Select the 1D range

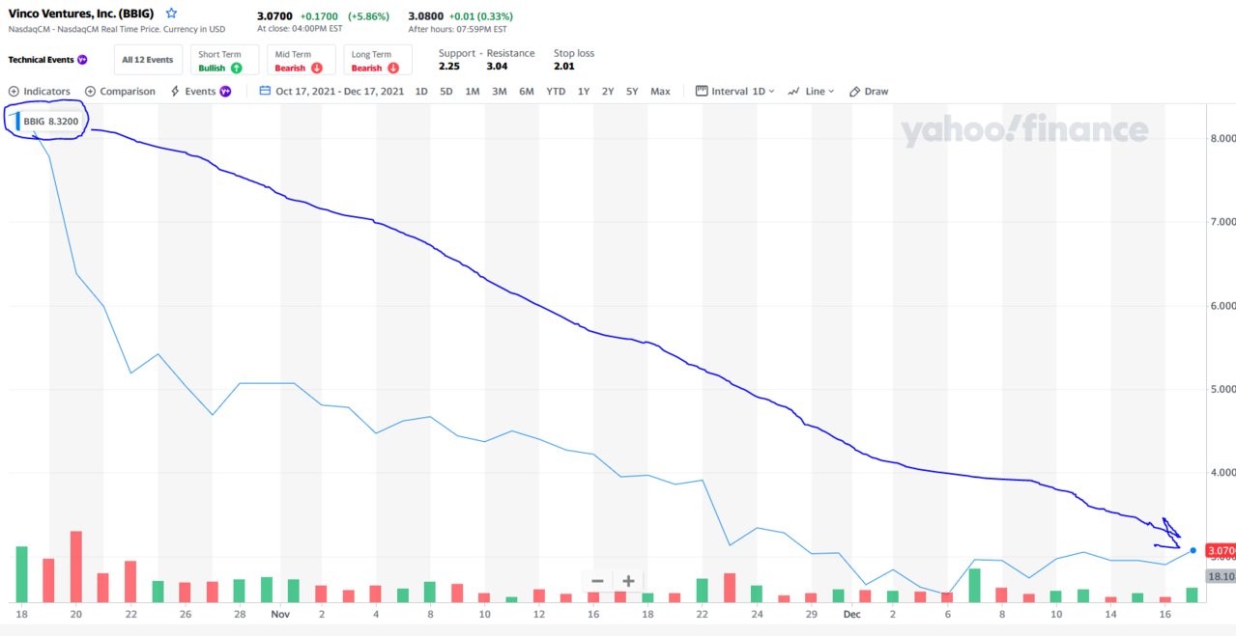coord(421,92)
